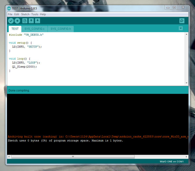This screenshot has width=195, height=171.
Task: Click console scrollbar left arrow
Action: (x=9, y=157)
